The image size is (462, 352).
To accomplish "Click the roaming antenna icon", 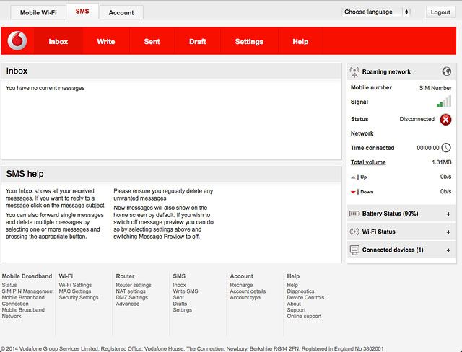I will click(354, 71).
